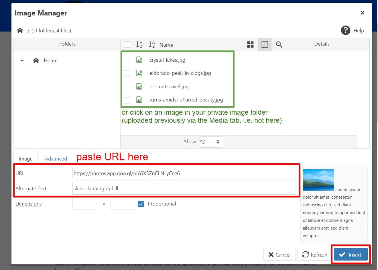378x270 pixels.
Task: Check the box for crystal-lakes.jpg
Action: (x=127, y=60)
